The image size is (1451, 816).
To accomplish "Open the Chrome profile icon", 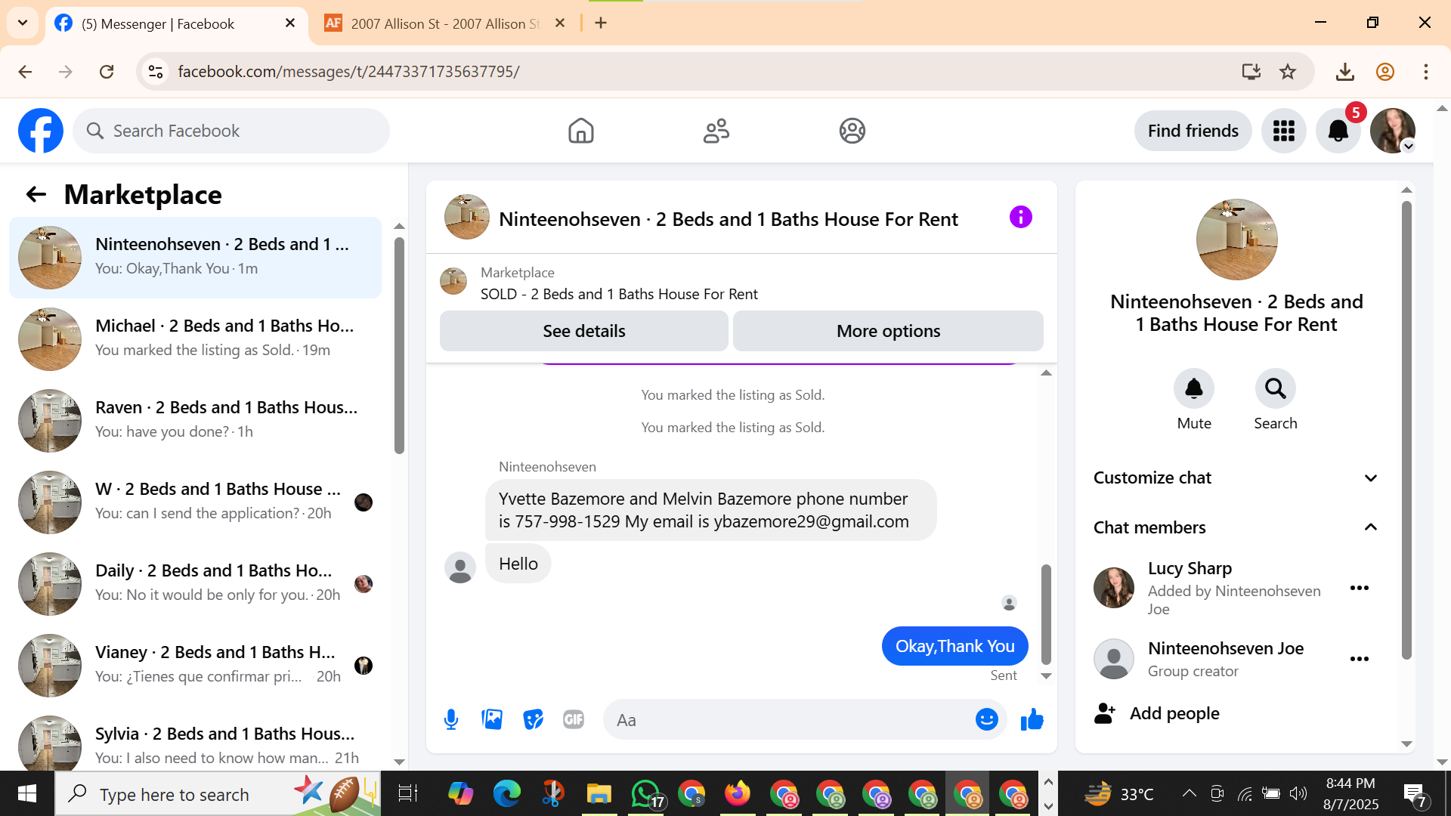I will pyautogui.click(x=1385, y=72).
